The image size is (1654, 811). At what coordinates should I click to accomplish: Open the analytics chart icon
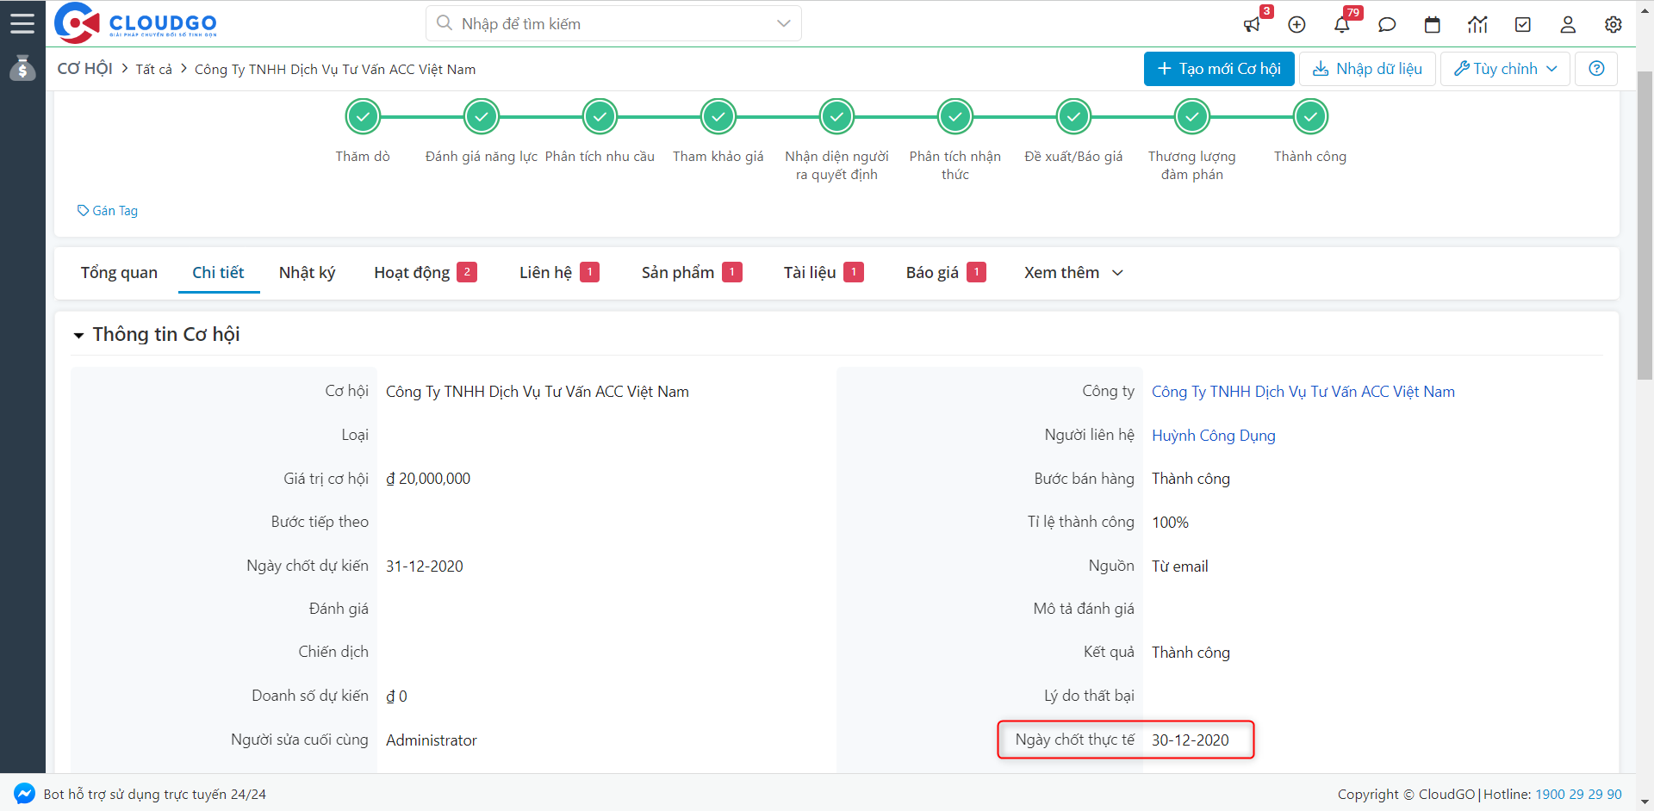click(1477, 24)
